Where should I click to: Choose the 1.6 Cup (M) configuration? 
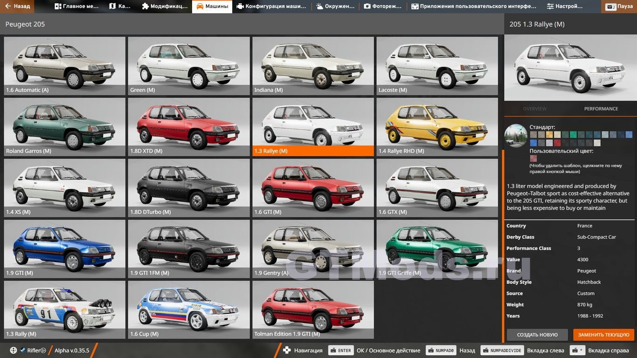coord(189,310)
